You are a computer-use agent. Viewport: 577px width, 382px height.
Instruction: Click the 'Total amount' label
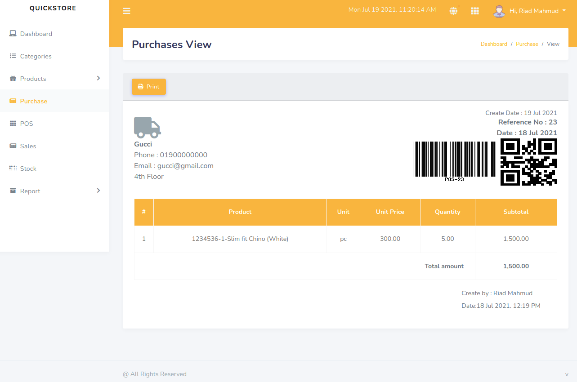pyautogui.click(x=444, y=266)
